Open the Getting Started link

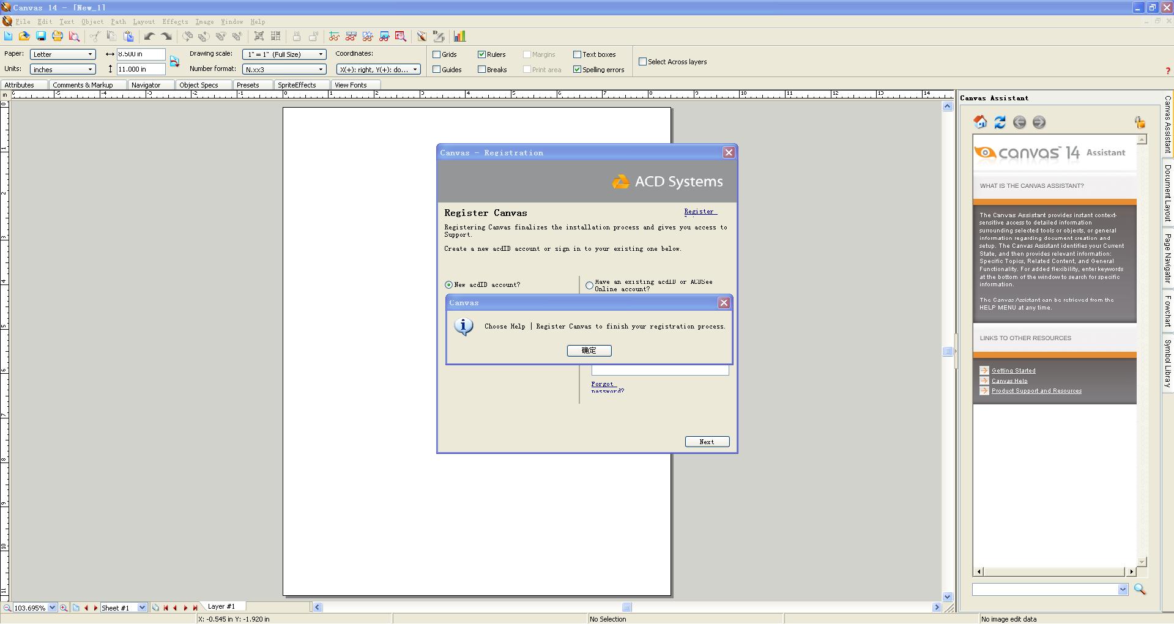[1013, 371]
